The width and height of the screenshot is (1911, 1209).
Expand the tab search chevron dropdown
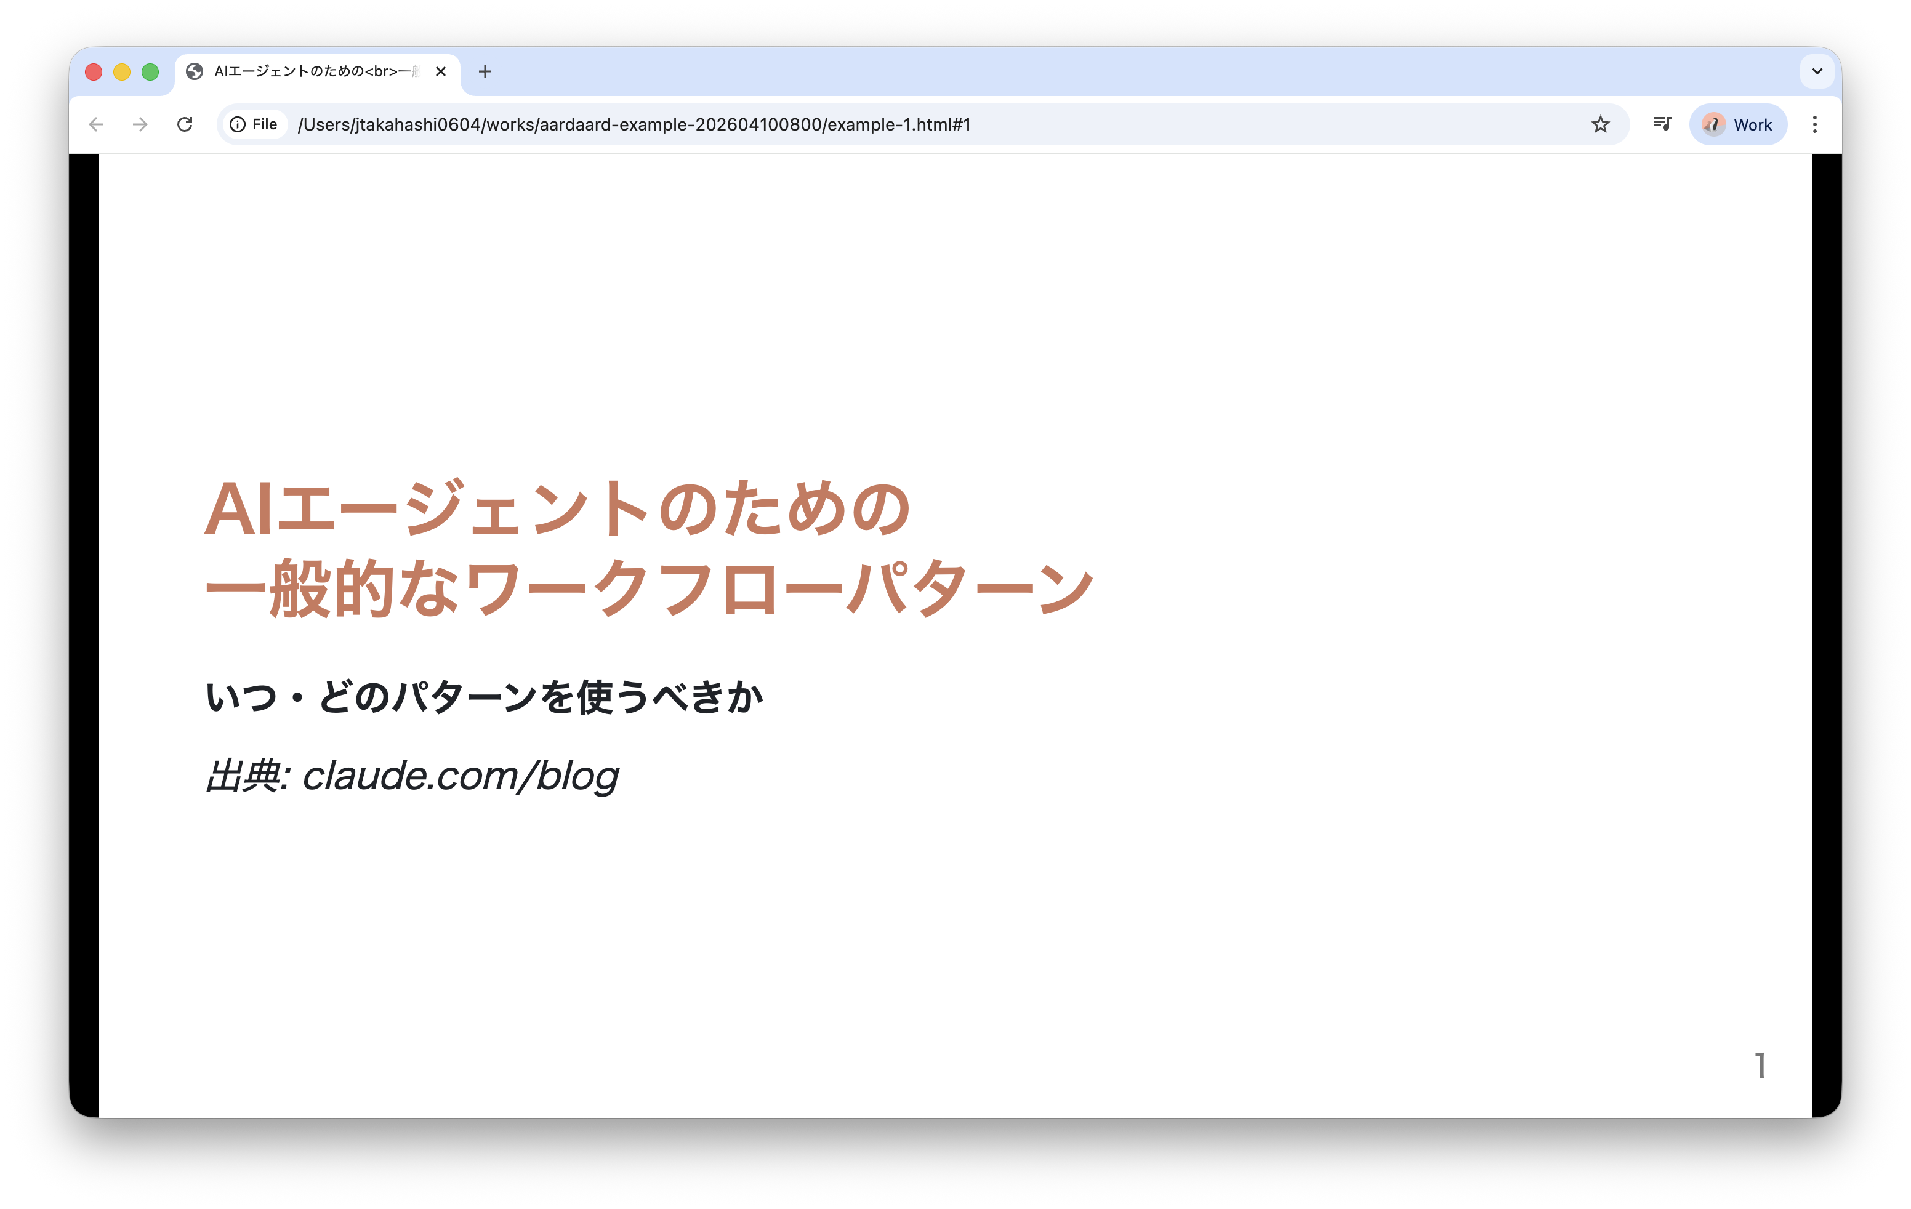click(x=1817, y=71)
